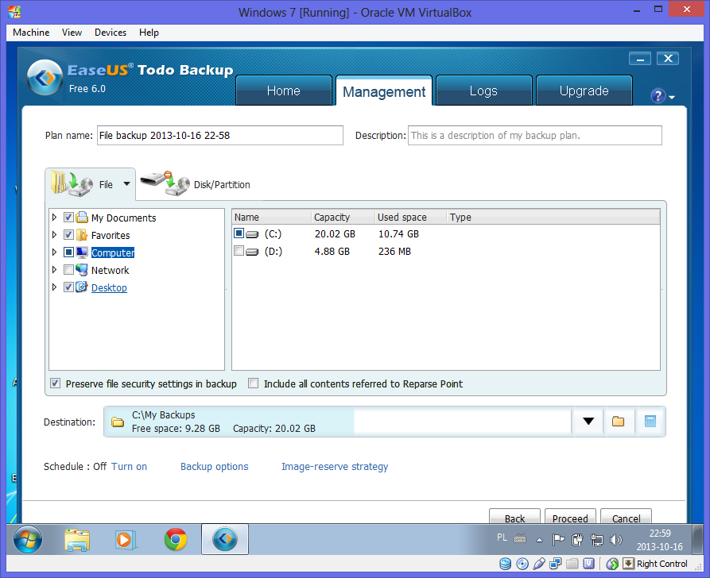Select the Disk/Partition backup icon
Screen dimensions: 710x578
pos(165,183)
